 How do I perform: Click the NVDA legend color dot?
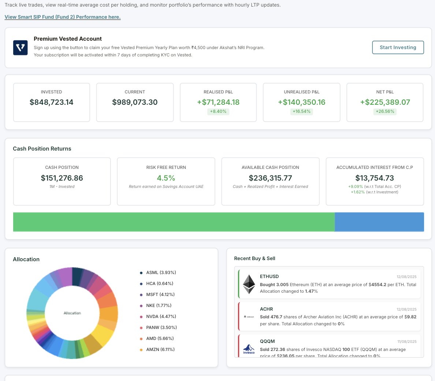tap(141, 317)
